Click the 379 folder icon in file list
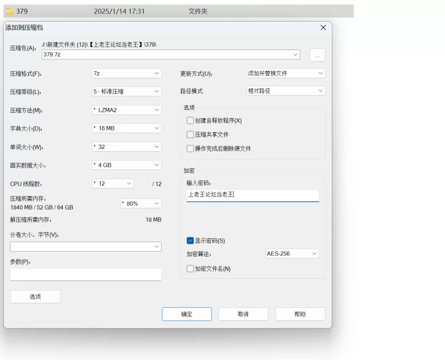Screen dimensions: 445x360 coord(10,11)
